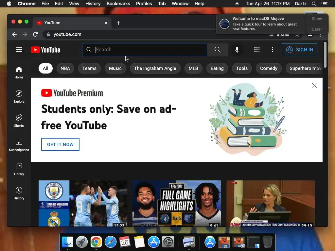The height and width of the screenshot is (251, 335).
Task: Click the Dartz user name in menu bar
Action: pyautogui.click(x=301, y=4)
